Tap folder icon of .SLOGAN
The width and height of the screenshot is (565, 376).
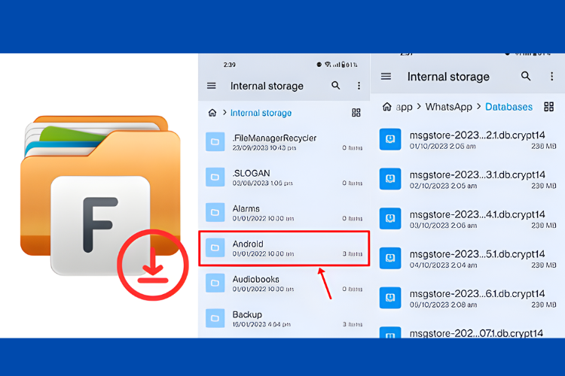(215, 177)
